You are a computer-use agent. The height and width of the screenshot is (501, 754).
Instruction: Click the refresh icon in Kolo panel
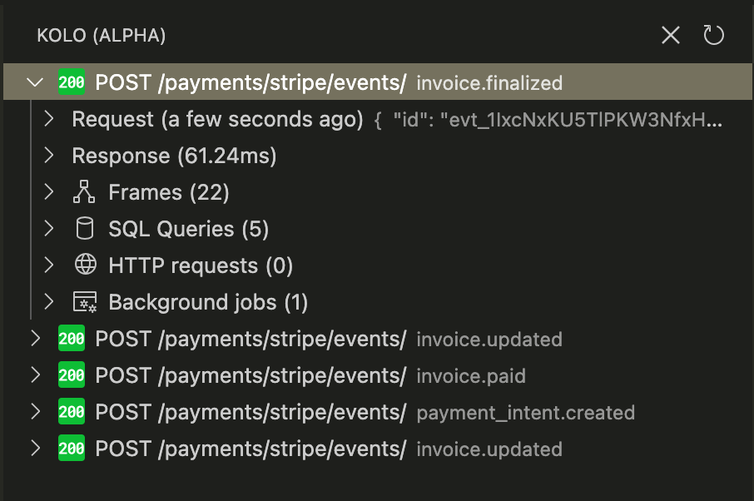(x=713, y=35)
